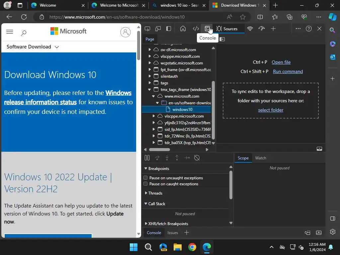The height and width of the screenshot is (255, 340).
Task: Click the Inspect element tool icon
Action: [147, 29]
